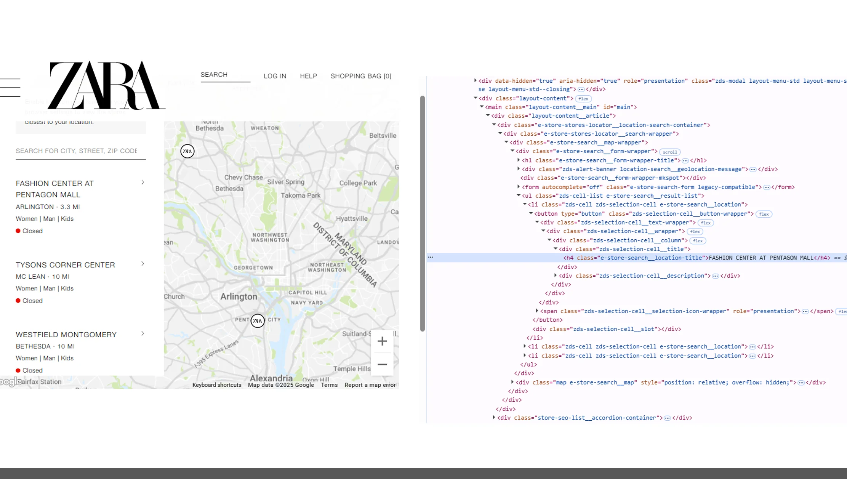Screen dimensions: 847x479
Task: Open the hamburger menu icon
Action: [10, 88]
